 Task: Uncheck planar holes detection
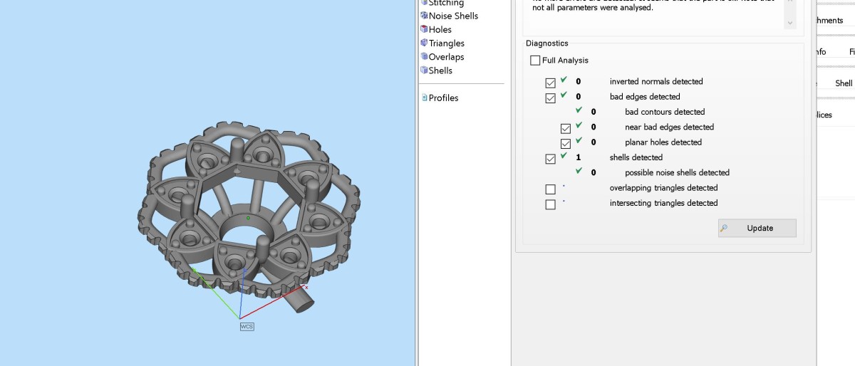click(x=566, y=144)
